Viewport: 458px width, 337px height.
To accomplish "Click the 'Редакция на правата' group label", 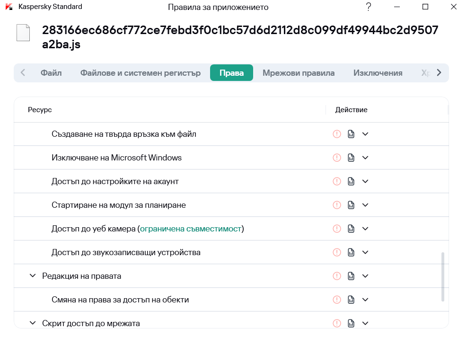I will point(81,276).
